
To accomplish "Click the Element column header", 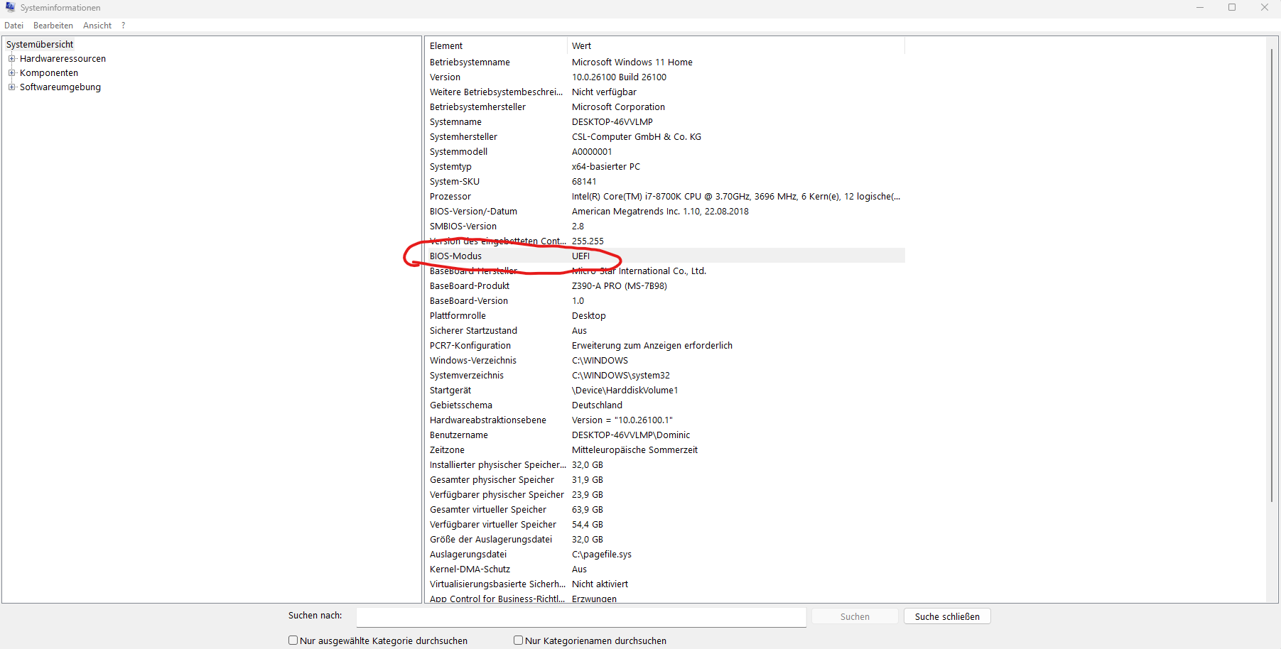I will click(x=496, y=46).
